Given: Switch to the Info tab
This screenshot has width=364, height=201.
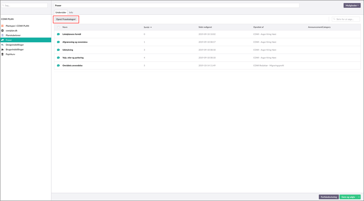Looking at the screenshot, I should pyautogui.click(x=71, y=12).
